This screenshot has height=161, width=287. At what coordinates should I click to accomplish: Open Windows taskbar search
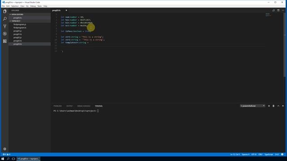pos(8,159)
